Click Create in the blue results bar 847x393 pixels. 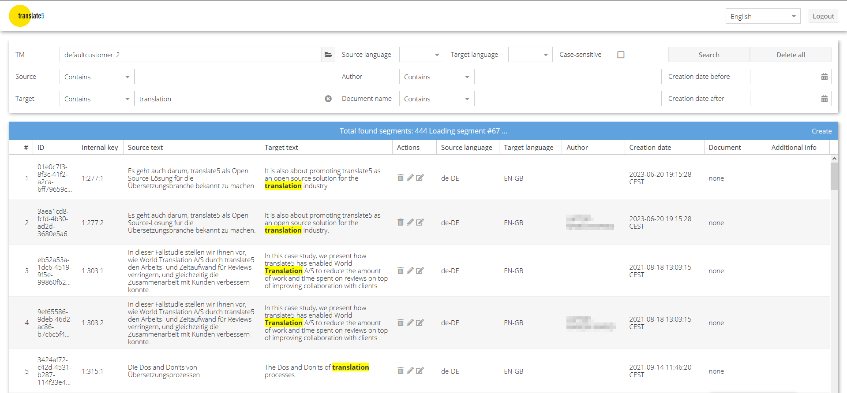[x=821, y=131]
